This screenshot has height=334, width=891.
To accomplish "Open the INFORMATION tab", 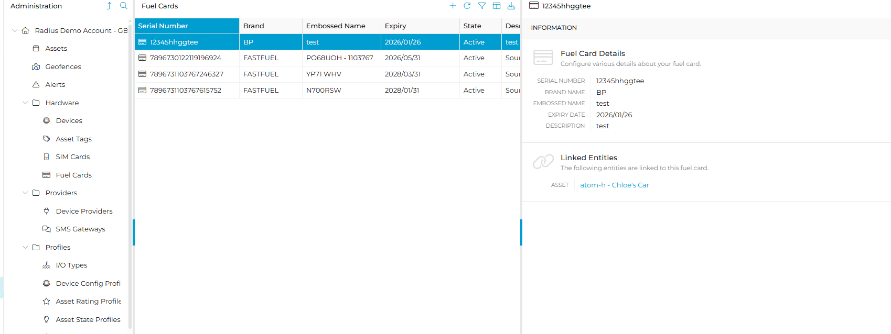I will pos(553,28).
